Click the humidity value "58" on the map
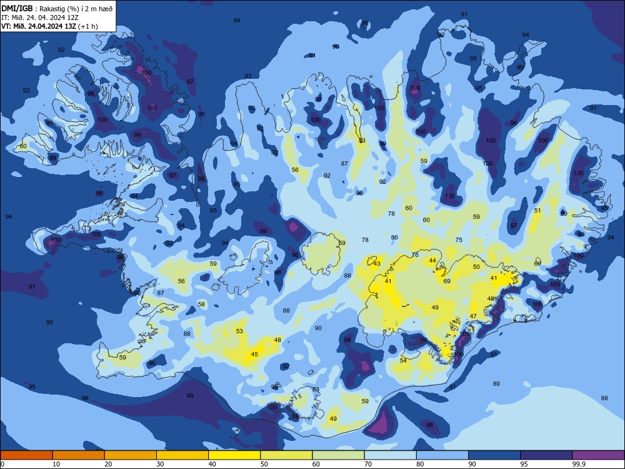The image size is (625, 469). coord(202,305)
